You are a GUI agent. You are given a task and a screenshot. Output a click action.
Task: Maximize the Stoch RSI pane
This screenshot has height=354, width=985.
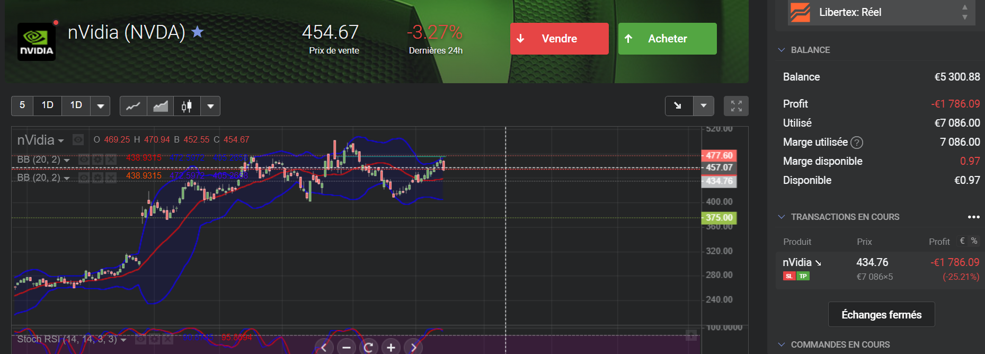(691, 335)
